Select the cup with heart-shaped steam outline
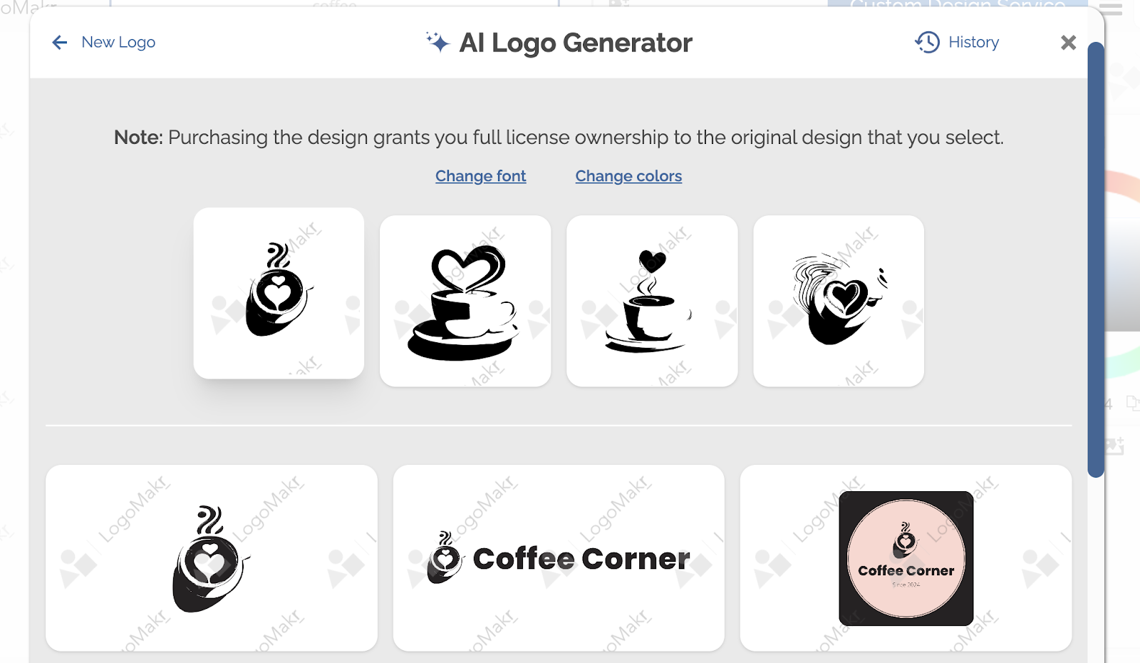 465,301
